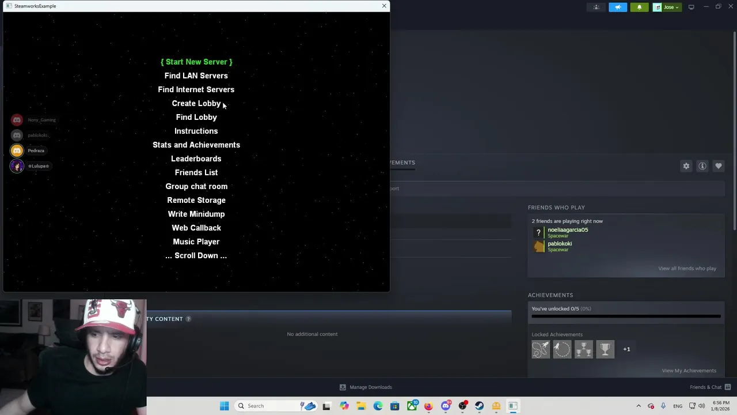The width and height of the screenshot is (737, 415).
Task: Open Steam notifications bell
Action: (x=639, y=7)
